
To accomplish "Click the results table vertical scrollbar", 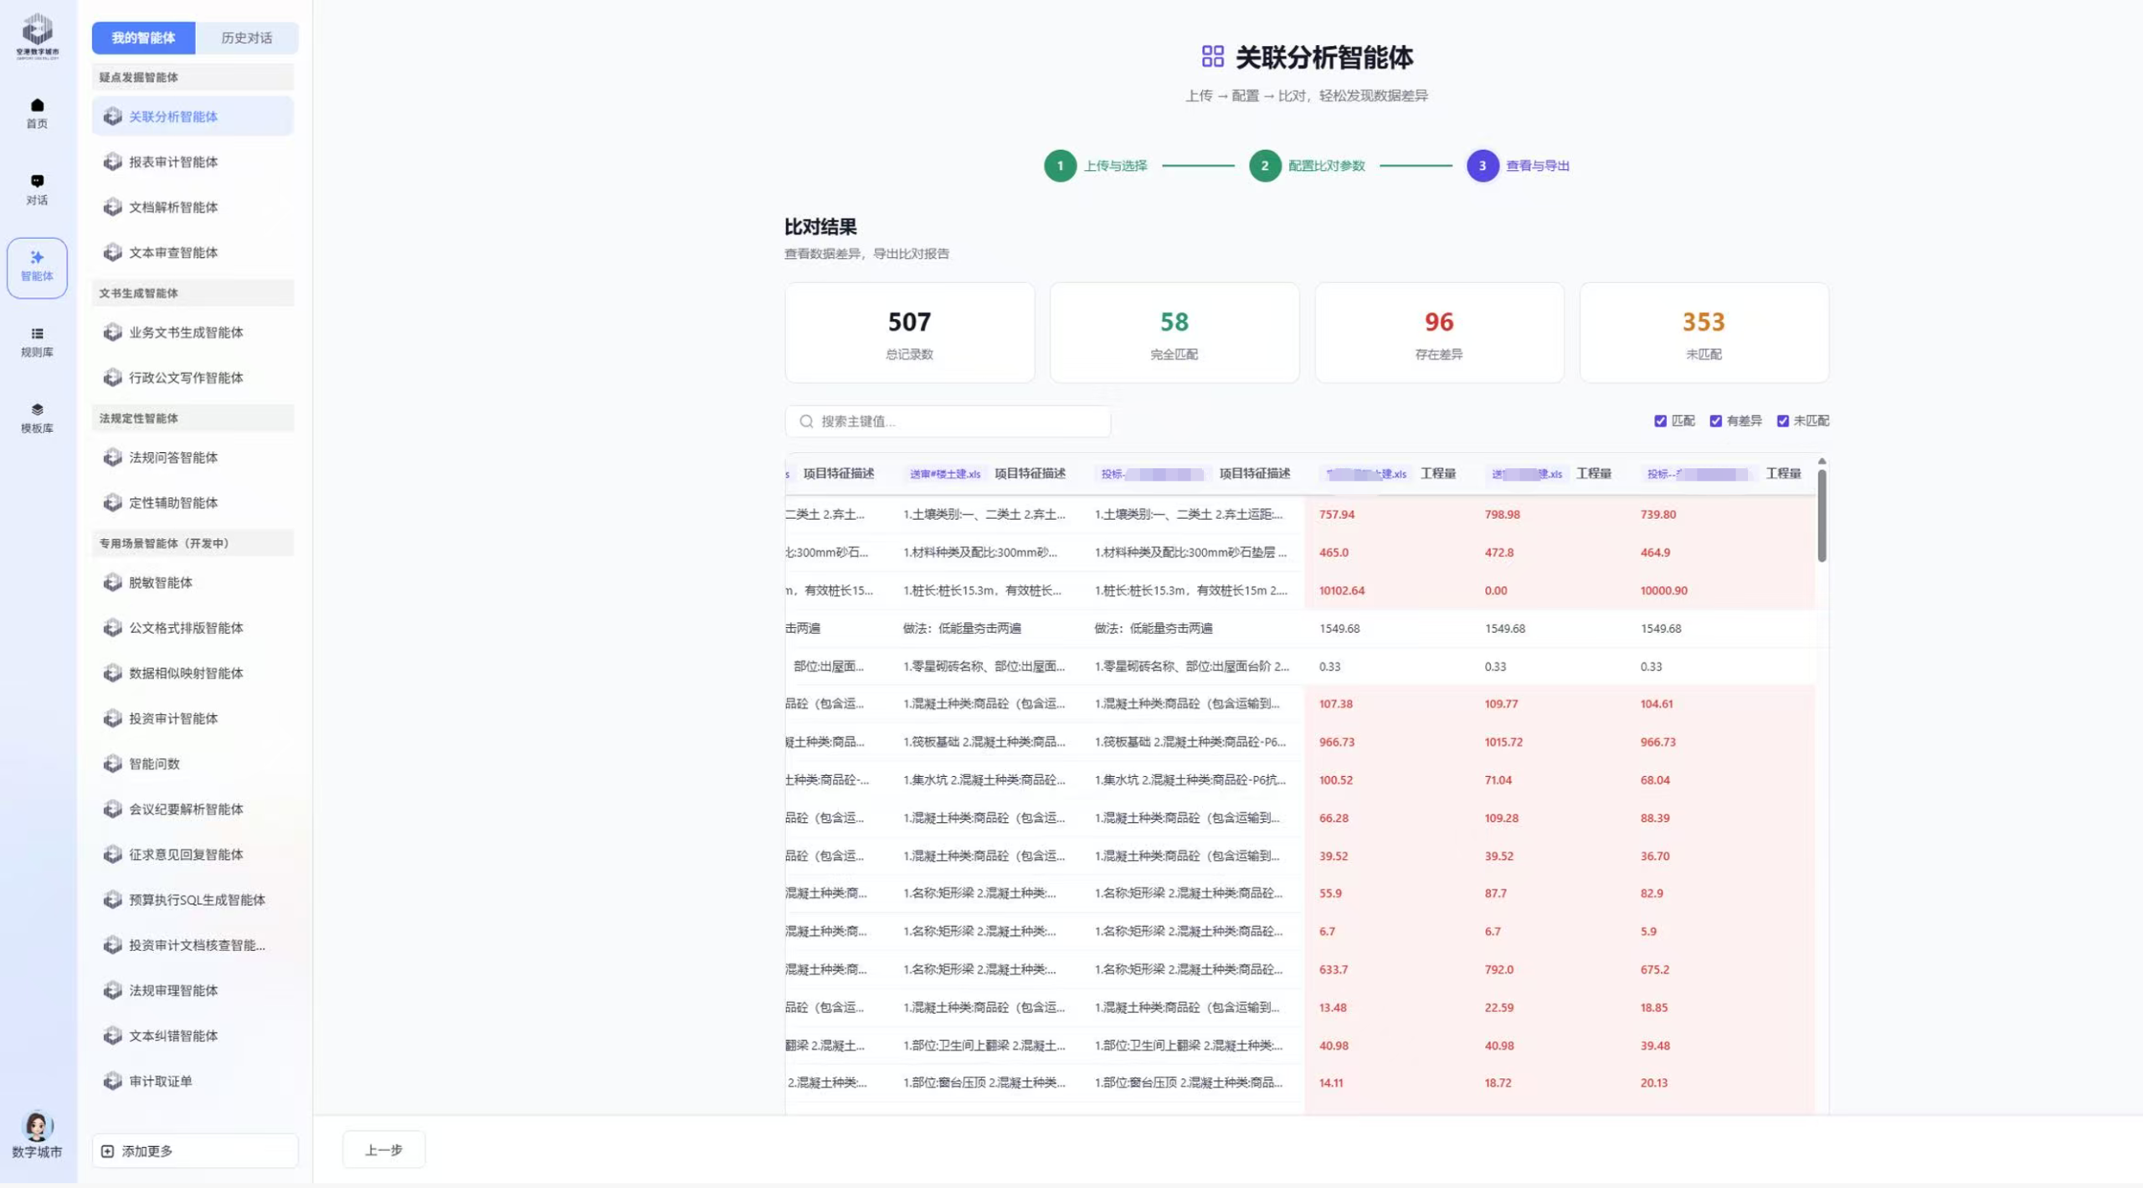I will tap(1822, 515).
